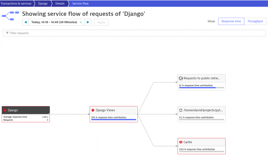The width and height of the screenshot is (268, 158).
Task: Keep Response time selected in Show options
Action: 231,21
